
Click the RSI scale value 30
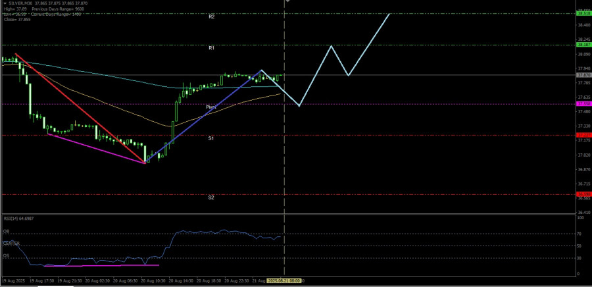pyautogui.click(x=580, y=258)
